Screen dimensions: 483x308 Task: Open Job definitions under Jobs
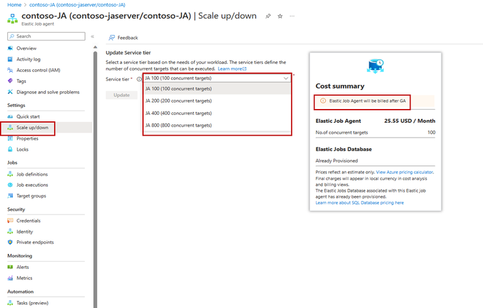32,174
